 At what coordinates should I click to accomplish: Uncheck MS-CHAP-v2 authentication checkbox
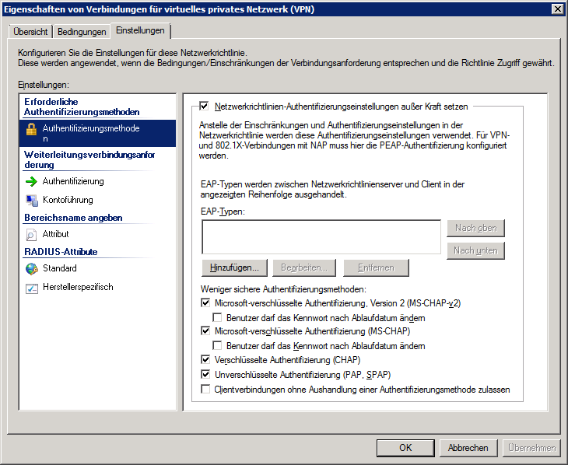(205, 303)
